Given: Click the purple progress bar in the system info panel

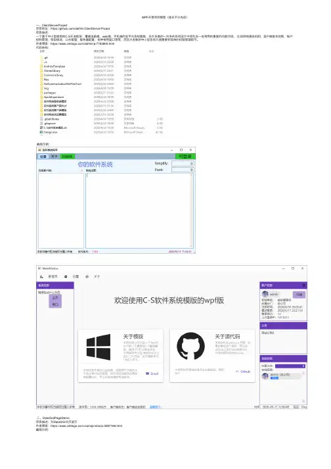Looking at the screenshot, I should point(290,366).
